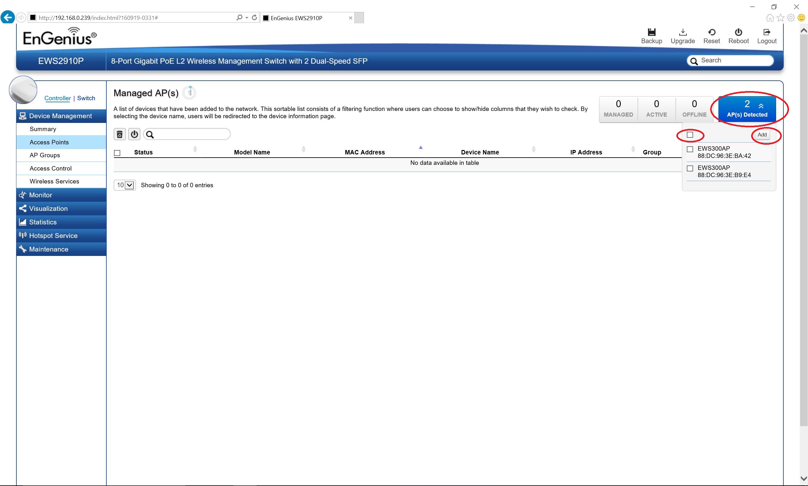Click the Managed AP(s) info icon
Image resolution: width=808 pixels, height=486 pixels.
point(189,93)
